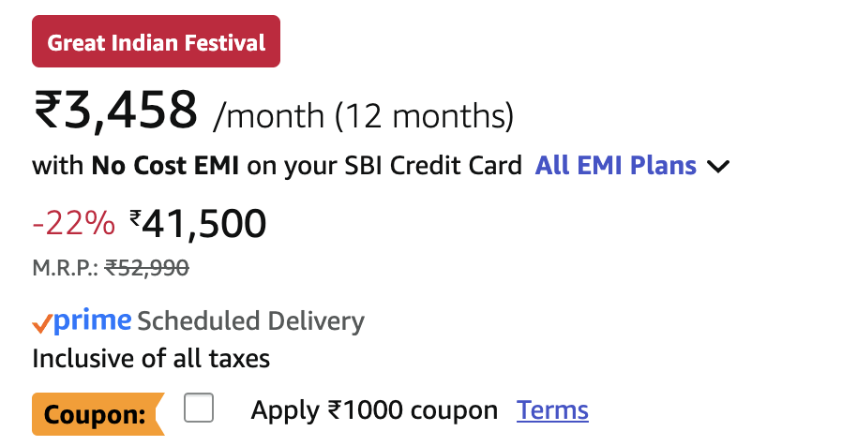Click the rupee symbol before 41,500
The height and width of the screenshot is (446, 842).
pos(136,219)
